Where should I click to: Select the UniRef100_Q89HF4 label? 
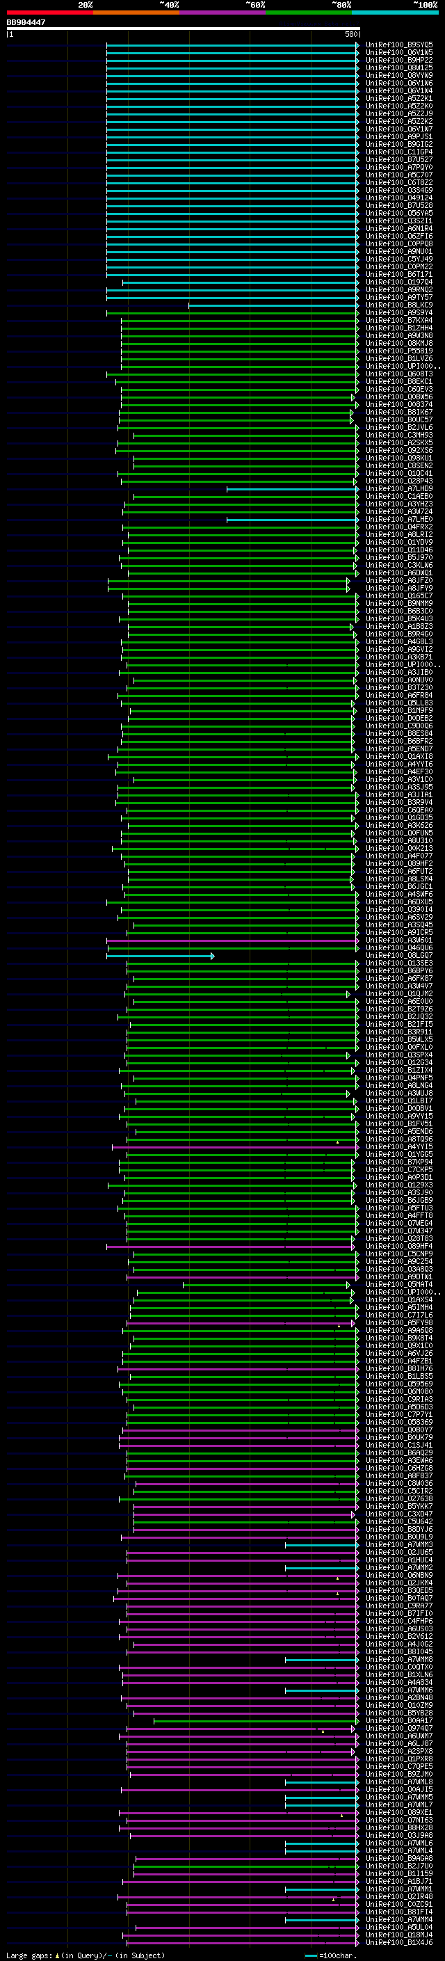tap(399, 1246)
